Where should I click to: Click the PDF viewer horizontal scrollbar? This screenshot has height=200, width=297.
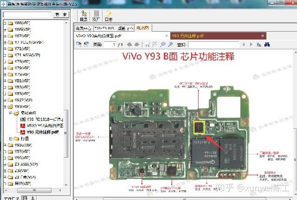tap(185, 199)
